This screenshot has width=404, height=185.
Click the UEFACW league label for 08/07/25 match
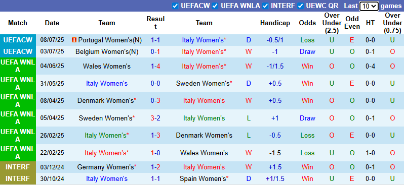pyautogui.click(x=18, y=40)
